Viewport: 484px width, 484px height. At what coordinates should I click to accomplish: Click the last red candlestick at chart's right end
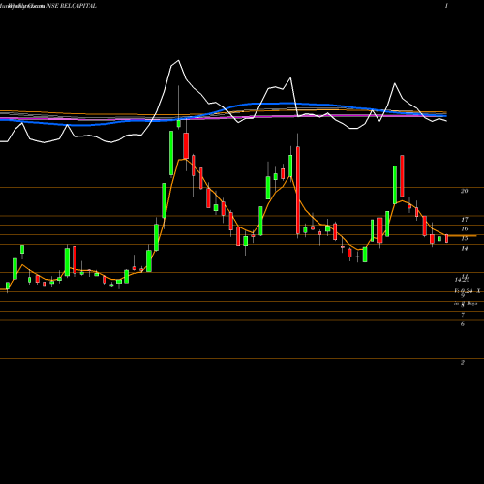point(447,238)
